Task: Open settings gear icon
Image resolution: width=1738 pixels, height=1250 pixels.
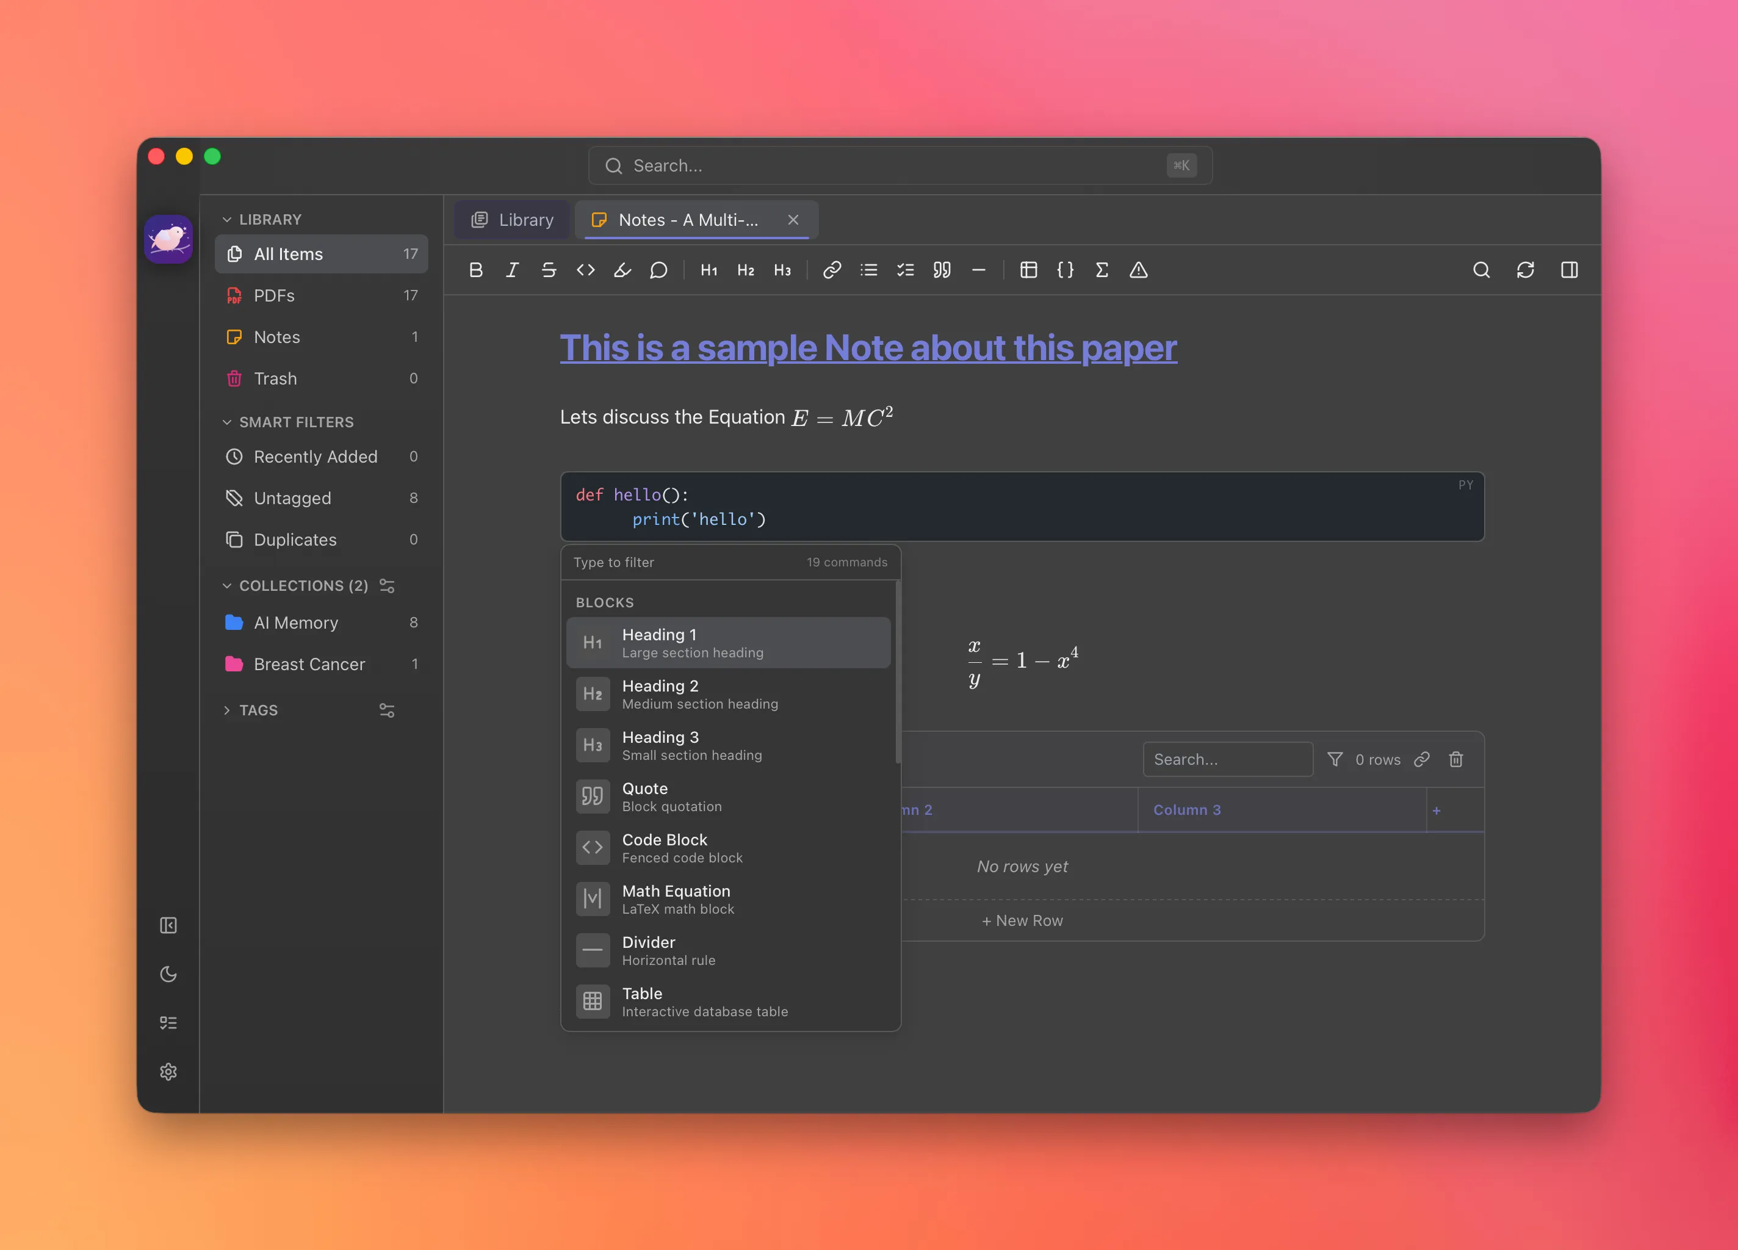Action: (x=168, y=1071)
